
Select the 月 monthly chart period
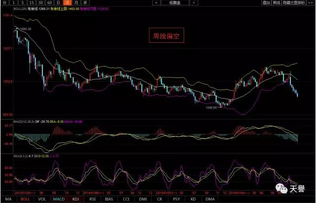point(76,2)
